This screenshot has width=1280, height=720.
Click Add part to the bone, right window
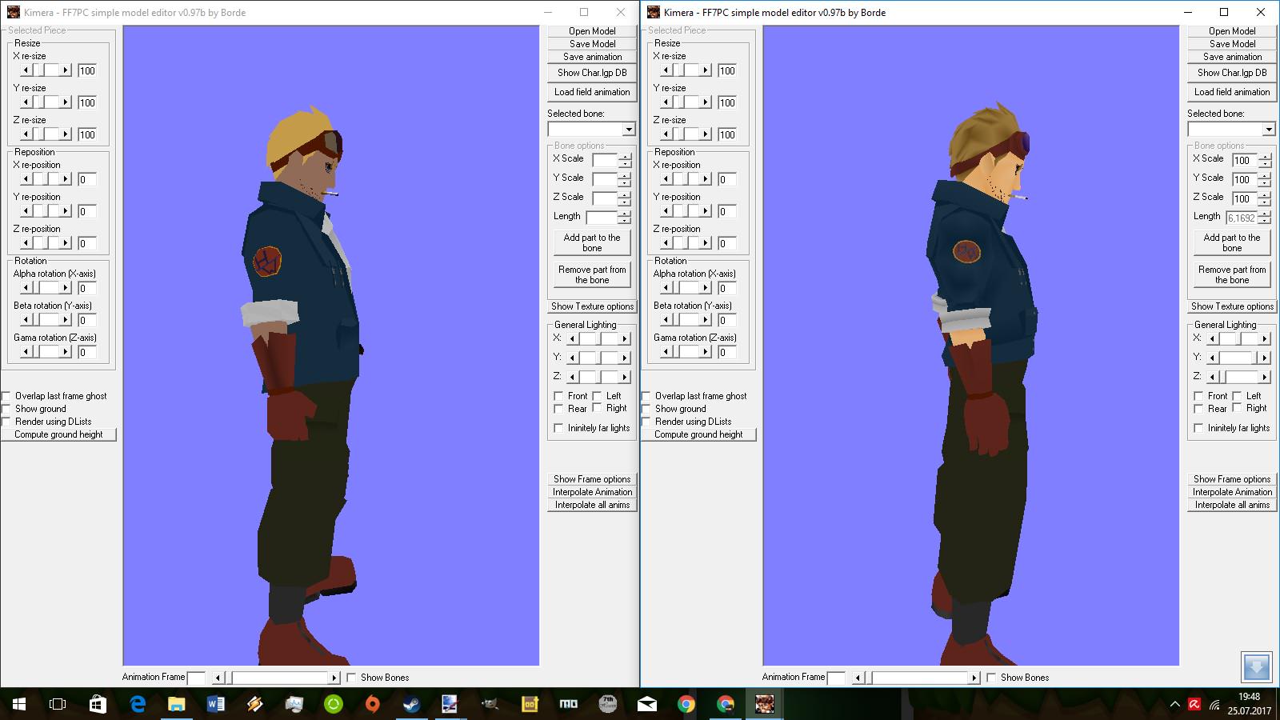(1232, 242)
